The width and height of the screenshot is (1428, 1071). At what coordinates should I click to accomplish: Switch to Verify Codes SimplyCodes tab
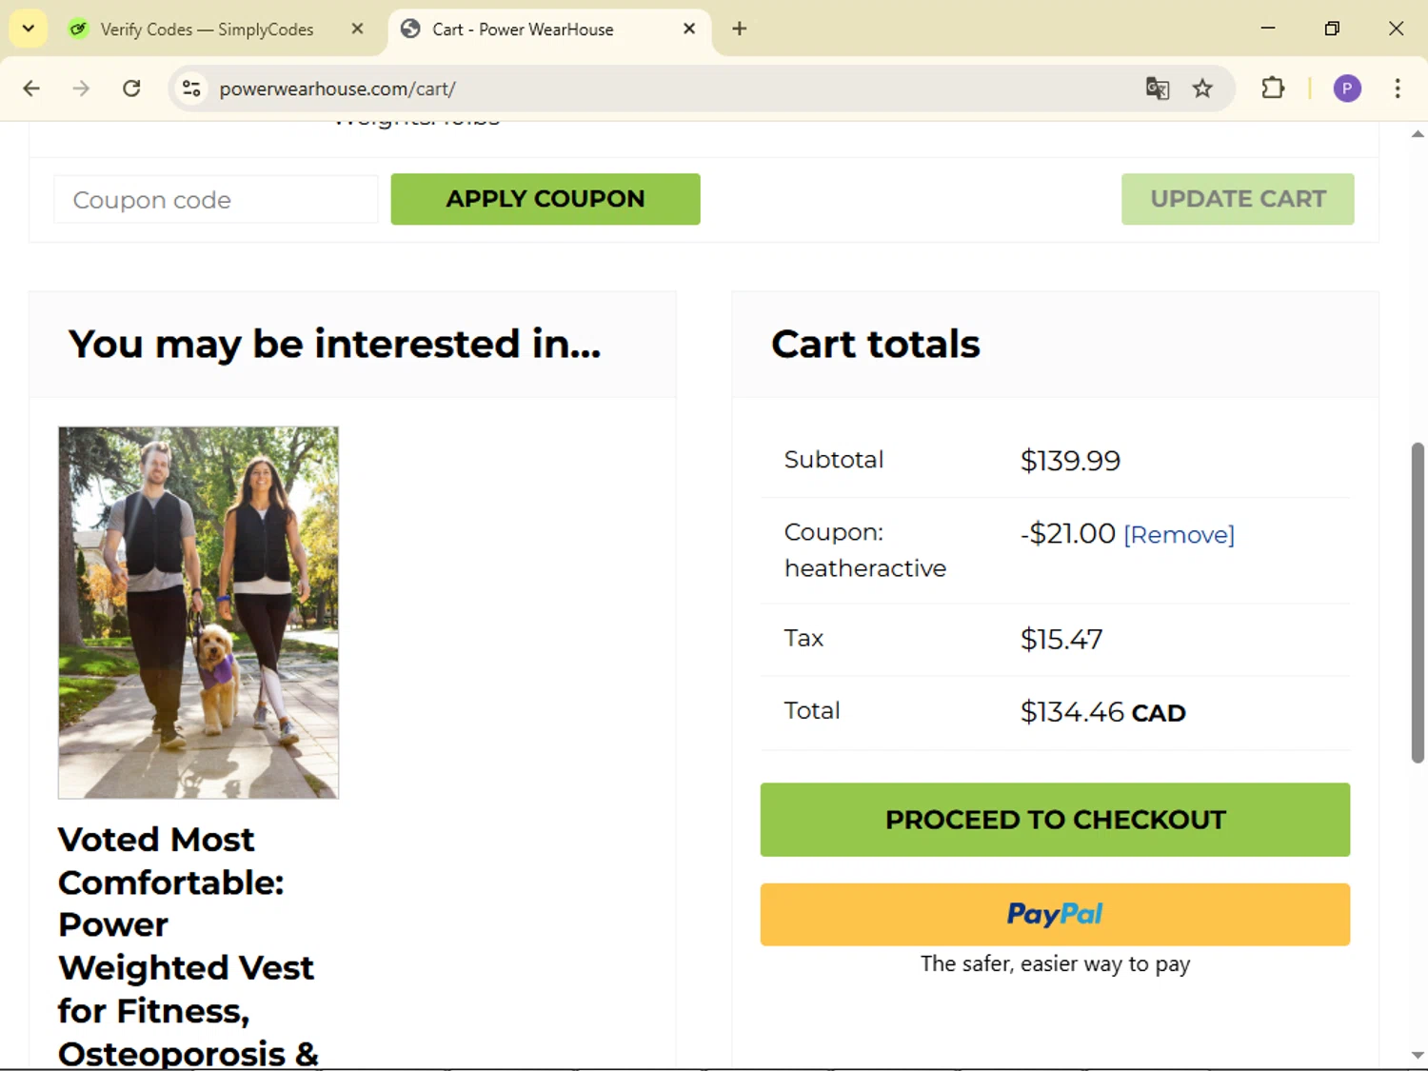[x=207, y=30]
